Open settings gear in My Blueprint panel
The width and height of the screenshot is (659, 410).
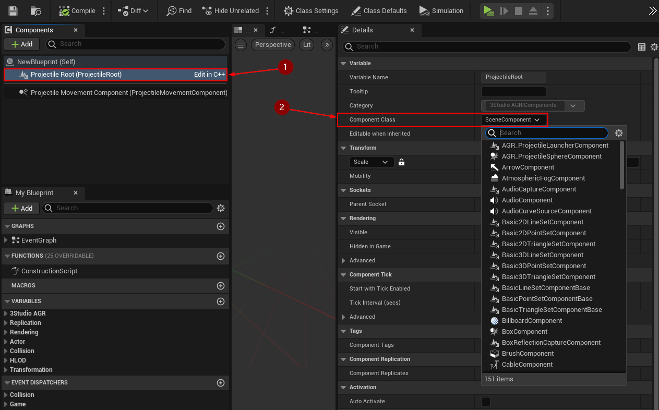tap(221, 208)
